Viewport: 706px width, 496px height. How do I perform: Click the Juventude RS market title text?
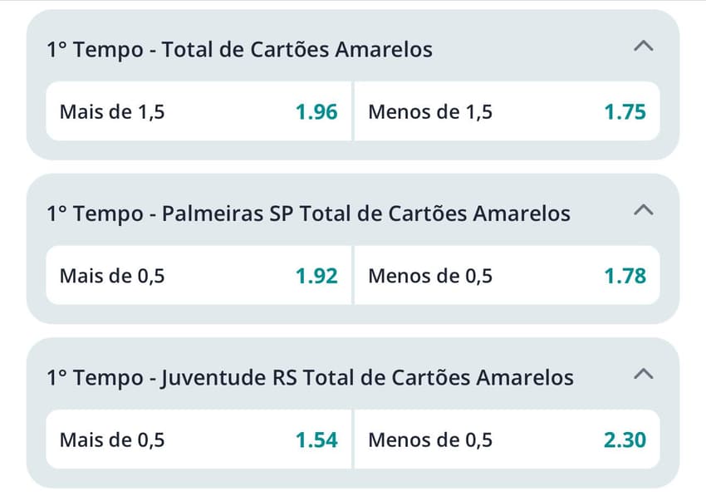tap(309, 376)
